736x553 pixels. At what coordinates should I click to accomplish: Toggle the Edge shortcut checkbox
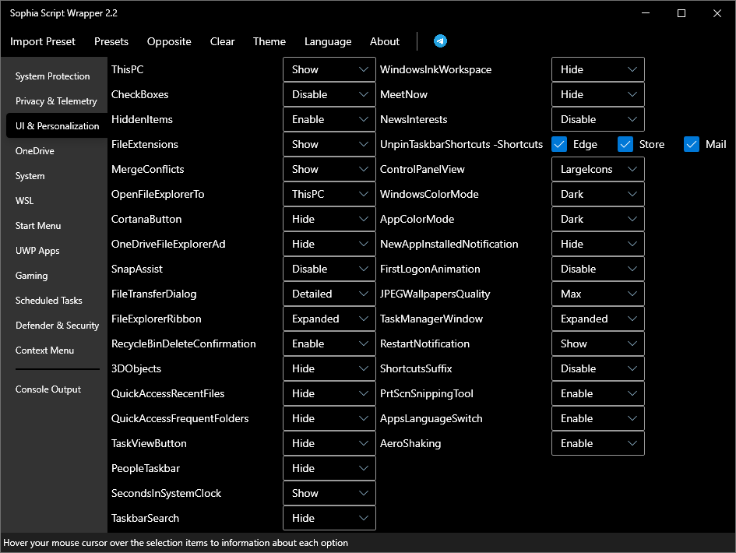(559, 144)
